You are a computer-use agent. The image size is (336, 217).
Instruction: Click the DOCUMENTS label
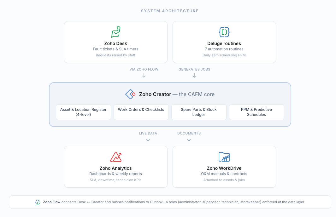point(189,133)
